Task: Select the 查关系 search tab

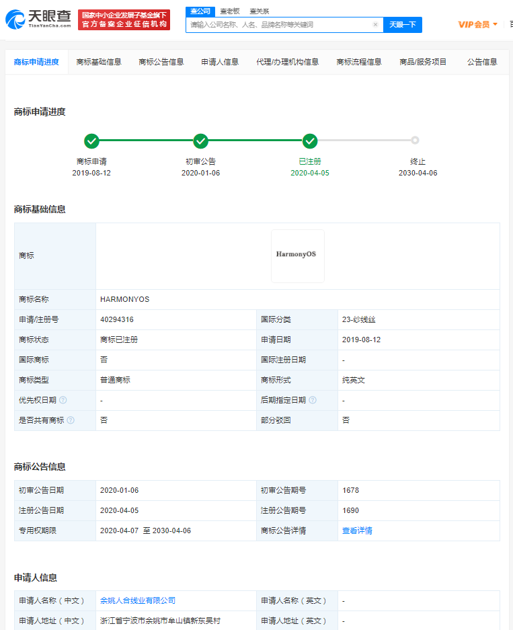Action: point(259,11)
